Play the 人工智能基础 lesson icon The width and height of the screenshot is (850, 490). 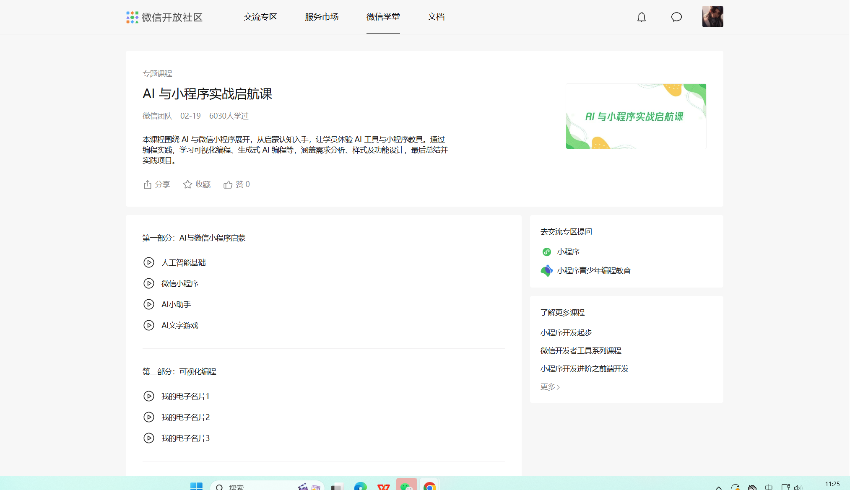tap(149, 262)
